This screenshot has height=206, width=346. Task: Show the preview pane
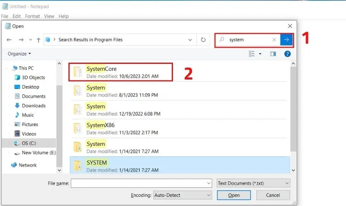(273, 54)
